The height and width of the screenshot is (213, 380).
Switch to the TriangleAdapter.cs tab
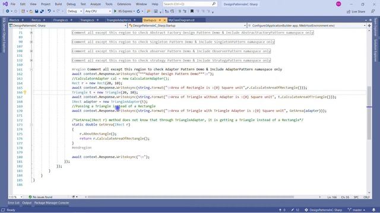[x=119, y=20]
